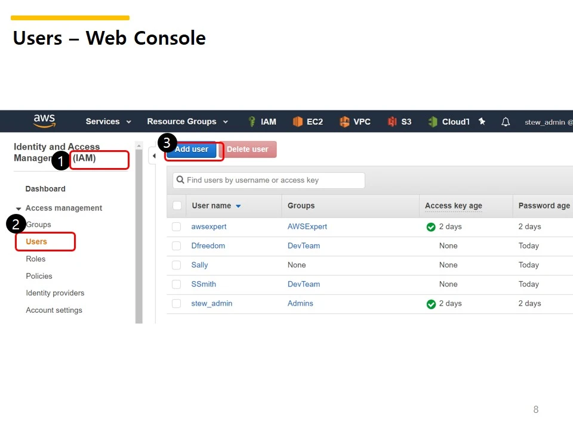
Task: Click the Delete user button
Action: tap(247, 149)
